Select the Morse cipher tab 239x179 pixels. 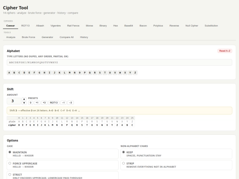tap(89, 26)
